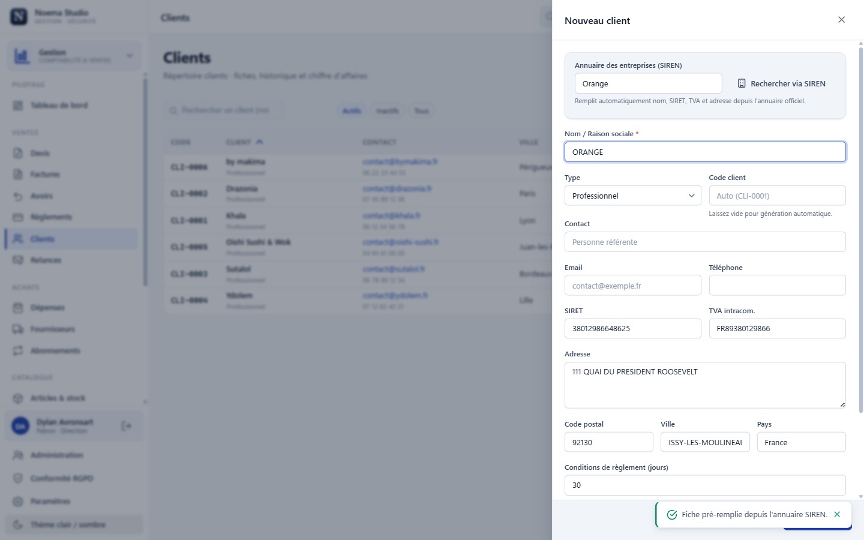
Task: Click the resize grip of the Adresse text area
Action: (842, 404)
